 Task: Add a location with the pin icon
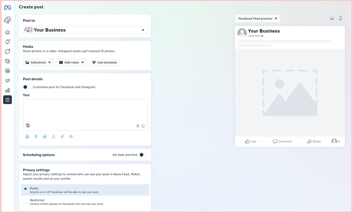click(36, 136)
